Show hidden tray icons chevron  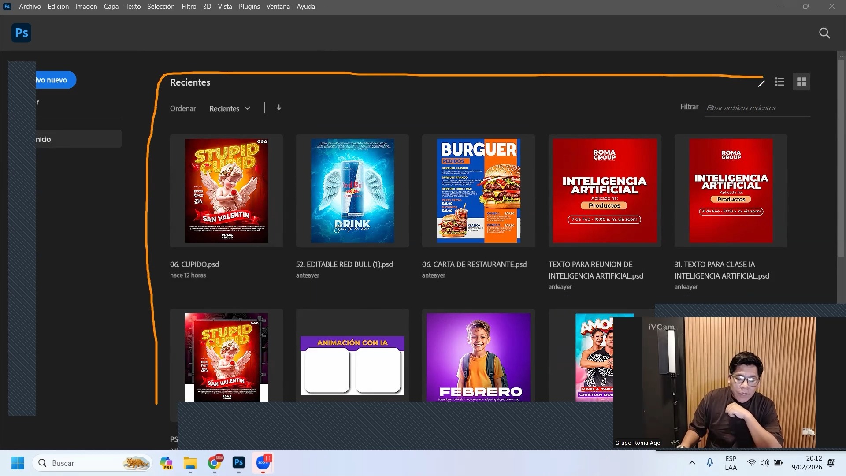(692, 463)
